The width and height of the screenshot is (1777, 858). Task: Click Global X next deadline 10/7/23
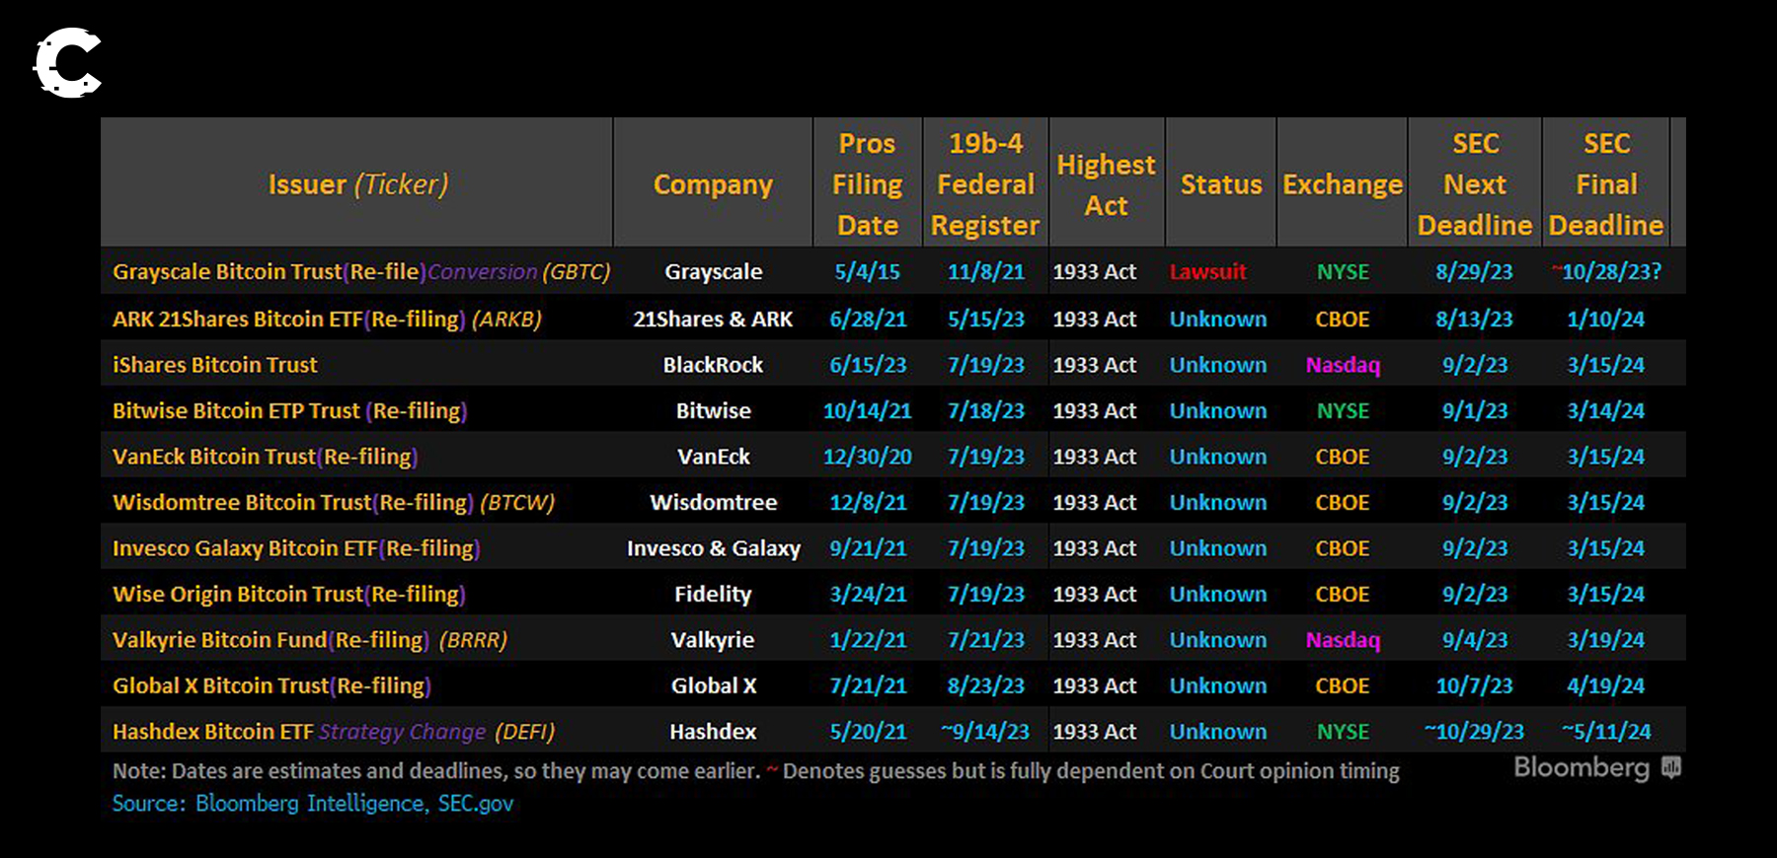(x=1474, y=686)
